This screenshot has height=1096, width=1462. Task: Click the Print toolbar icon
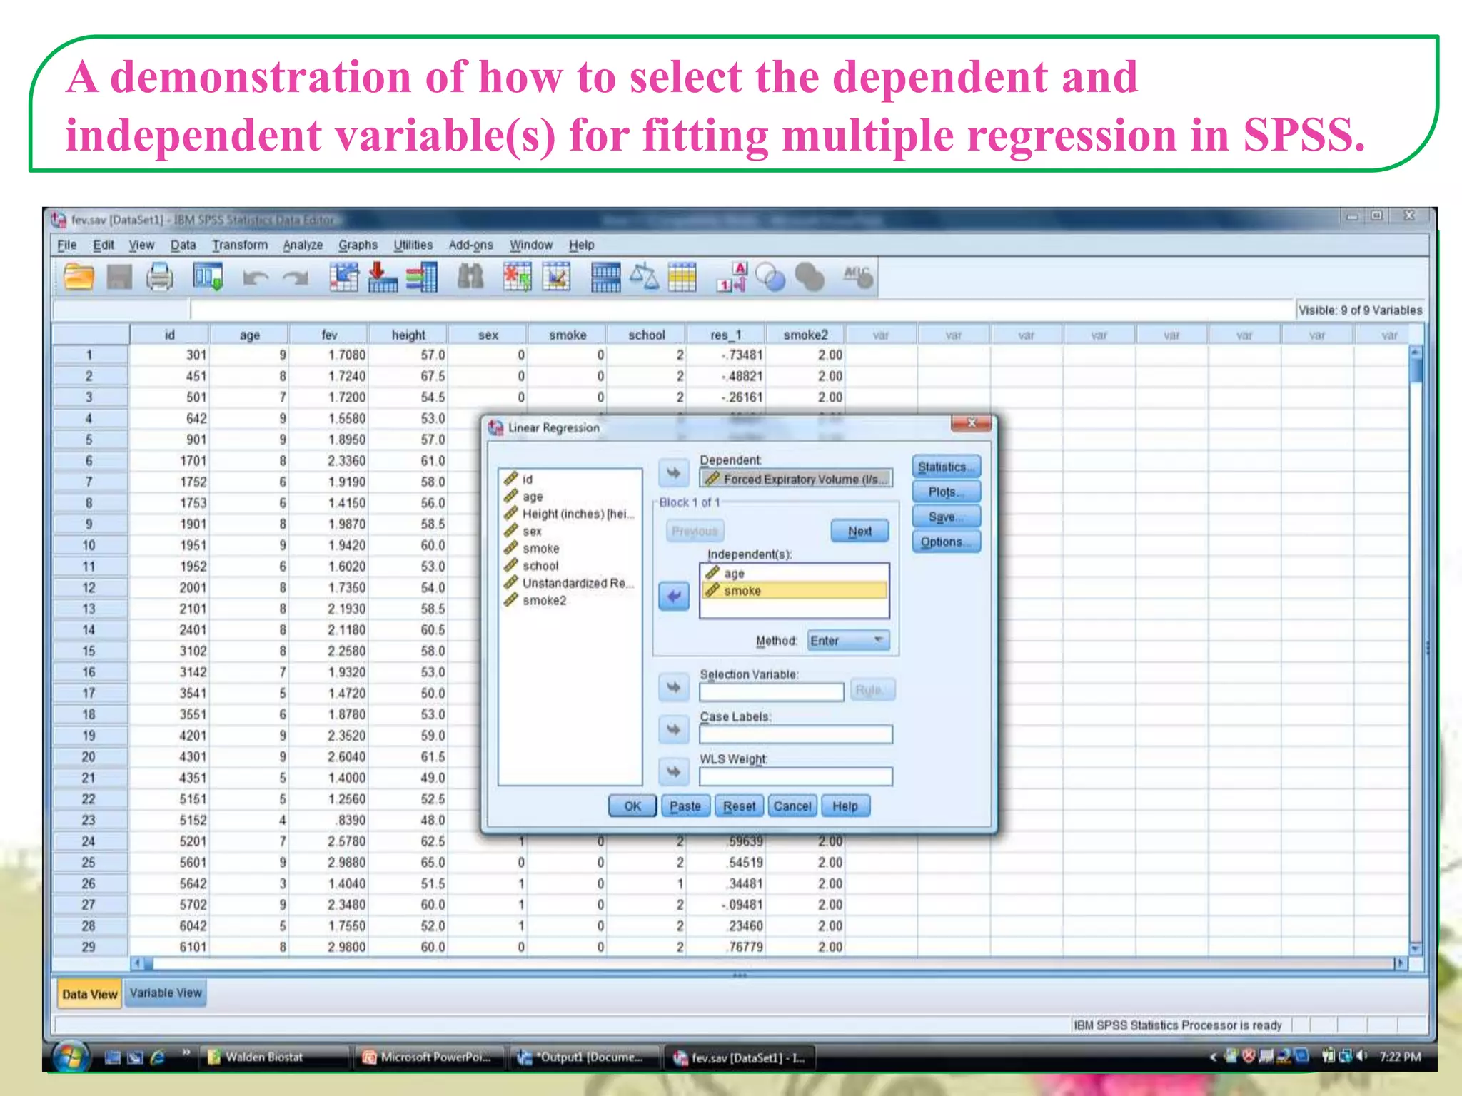(x=160, y=278)
